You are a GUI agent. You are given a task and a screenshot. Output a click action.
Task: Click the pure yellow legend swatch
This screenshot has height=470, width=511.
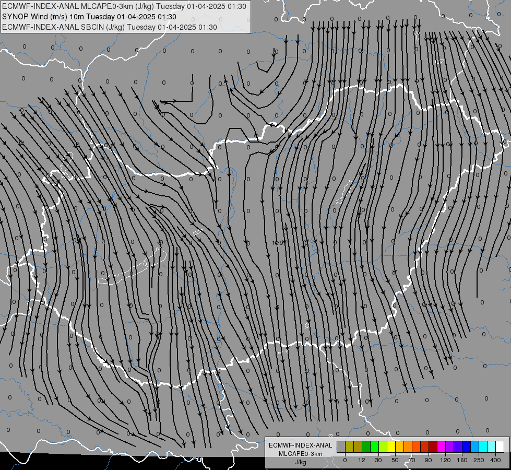(391, 446)
